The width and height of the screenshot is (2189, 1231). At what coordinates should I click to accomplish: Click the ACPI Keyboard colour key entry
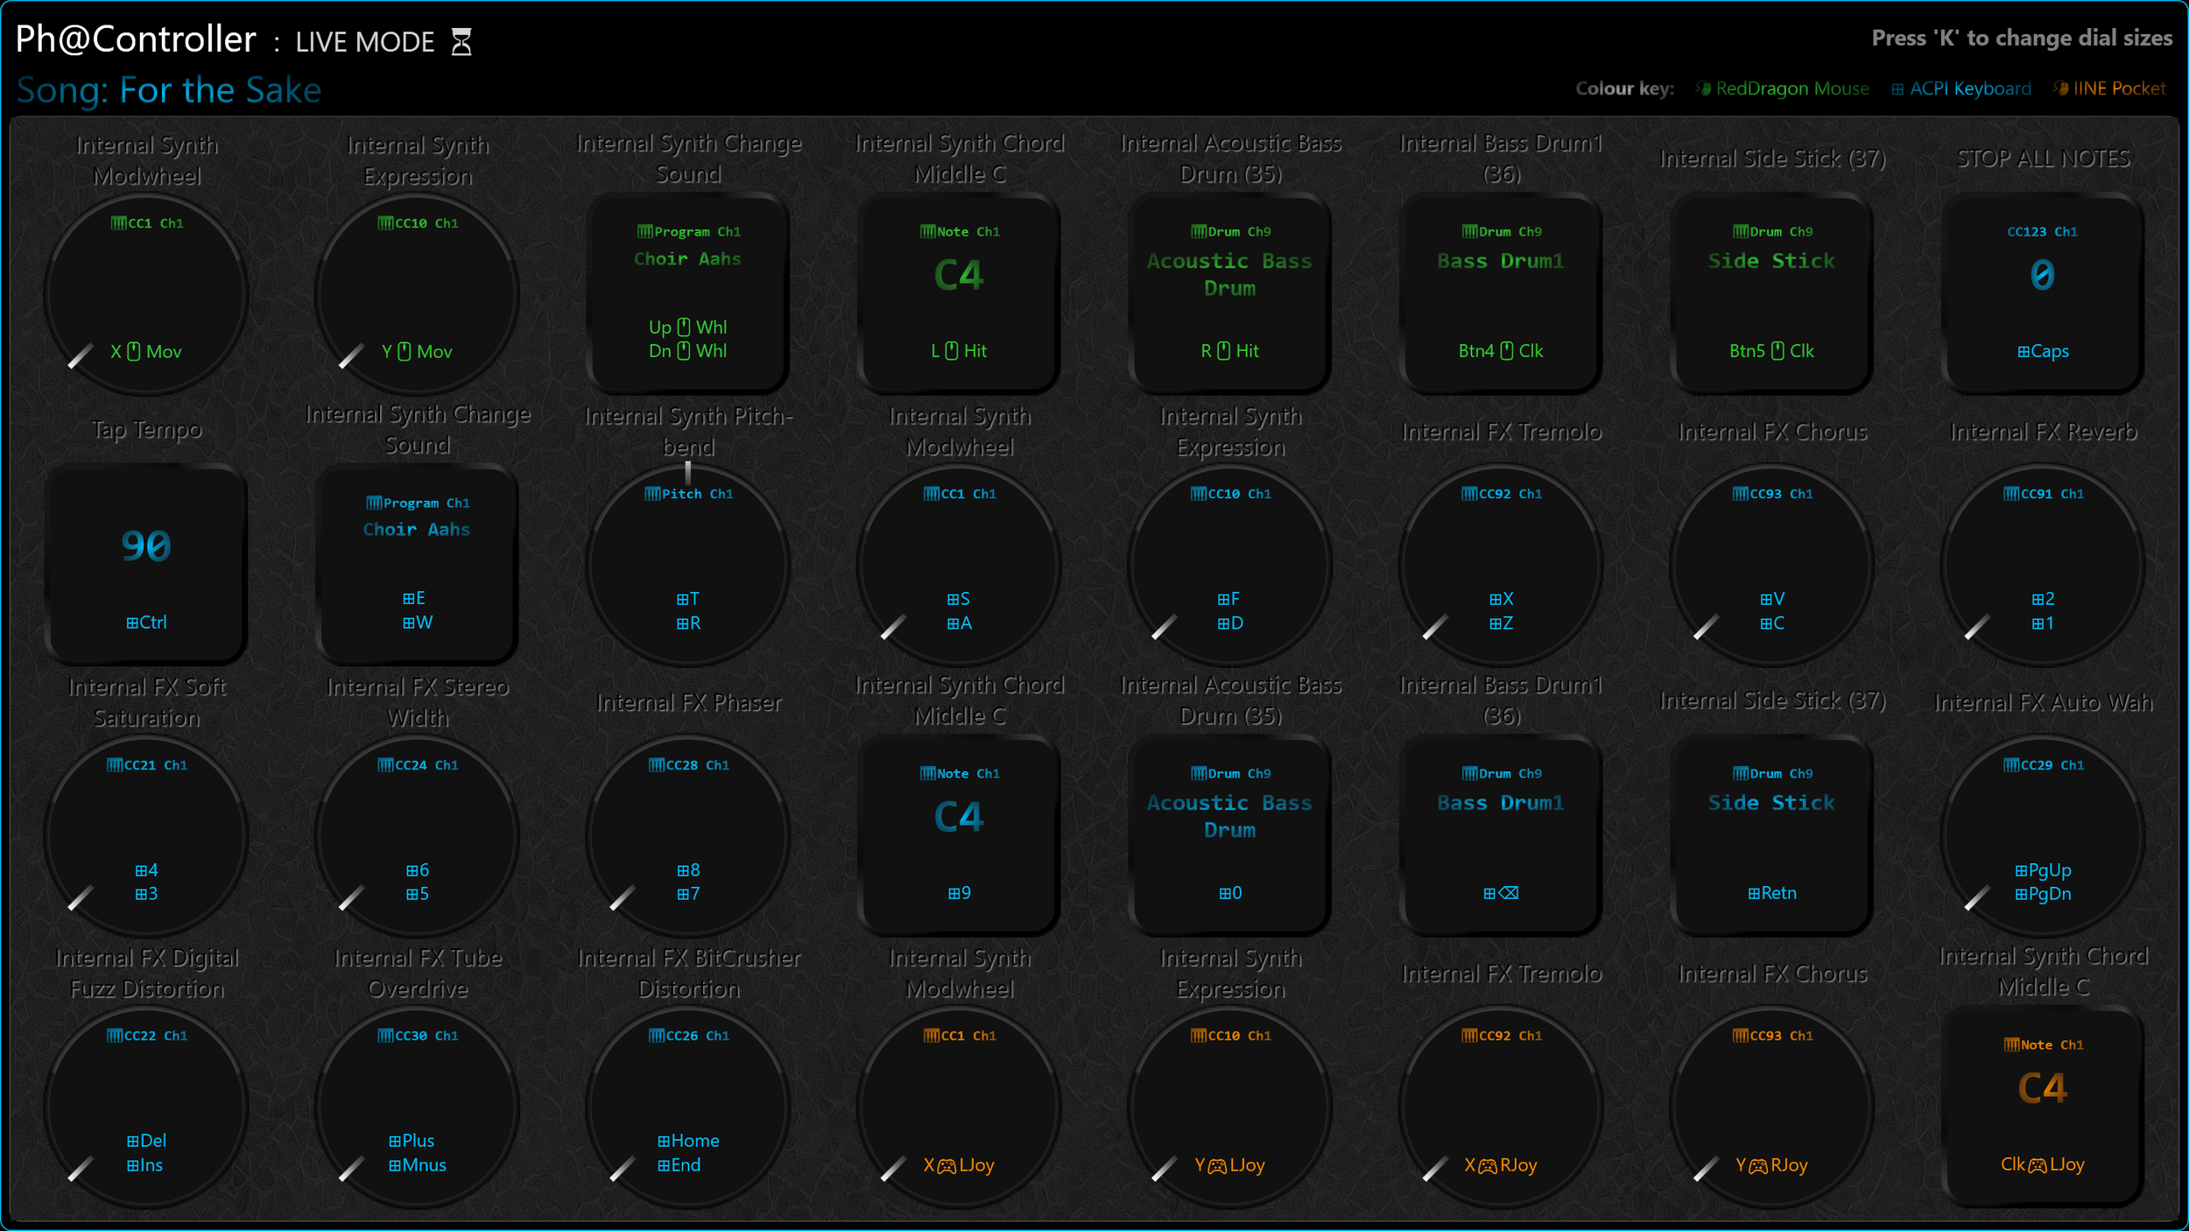coord(1961,88)
